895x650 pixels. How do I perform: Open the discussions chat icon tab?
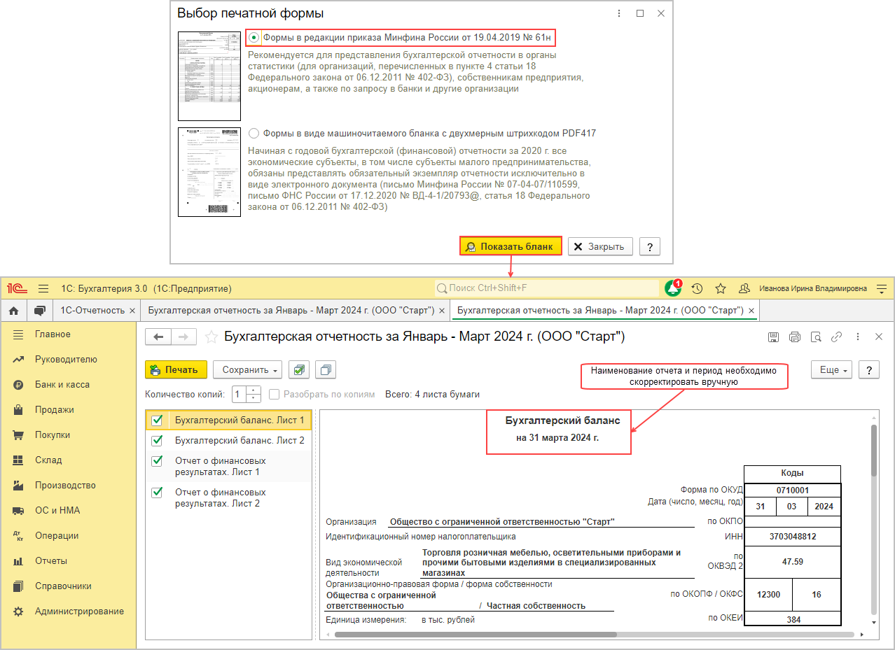[x=40, y=310]
